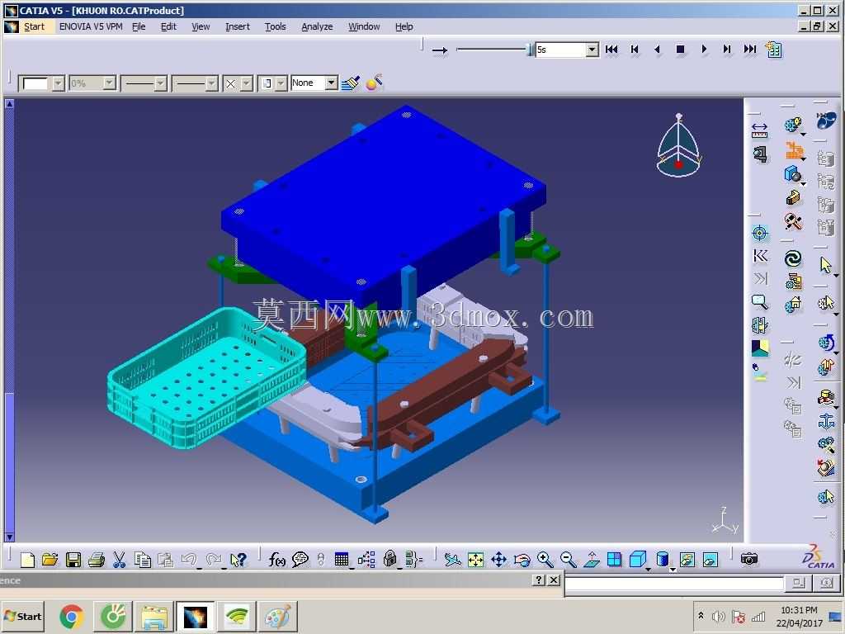Open the Design Table icon
This screenshot has width=845, height=634.
coord(342,561)
